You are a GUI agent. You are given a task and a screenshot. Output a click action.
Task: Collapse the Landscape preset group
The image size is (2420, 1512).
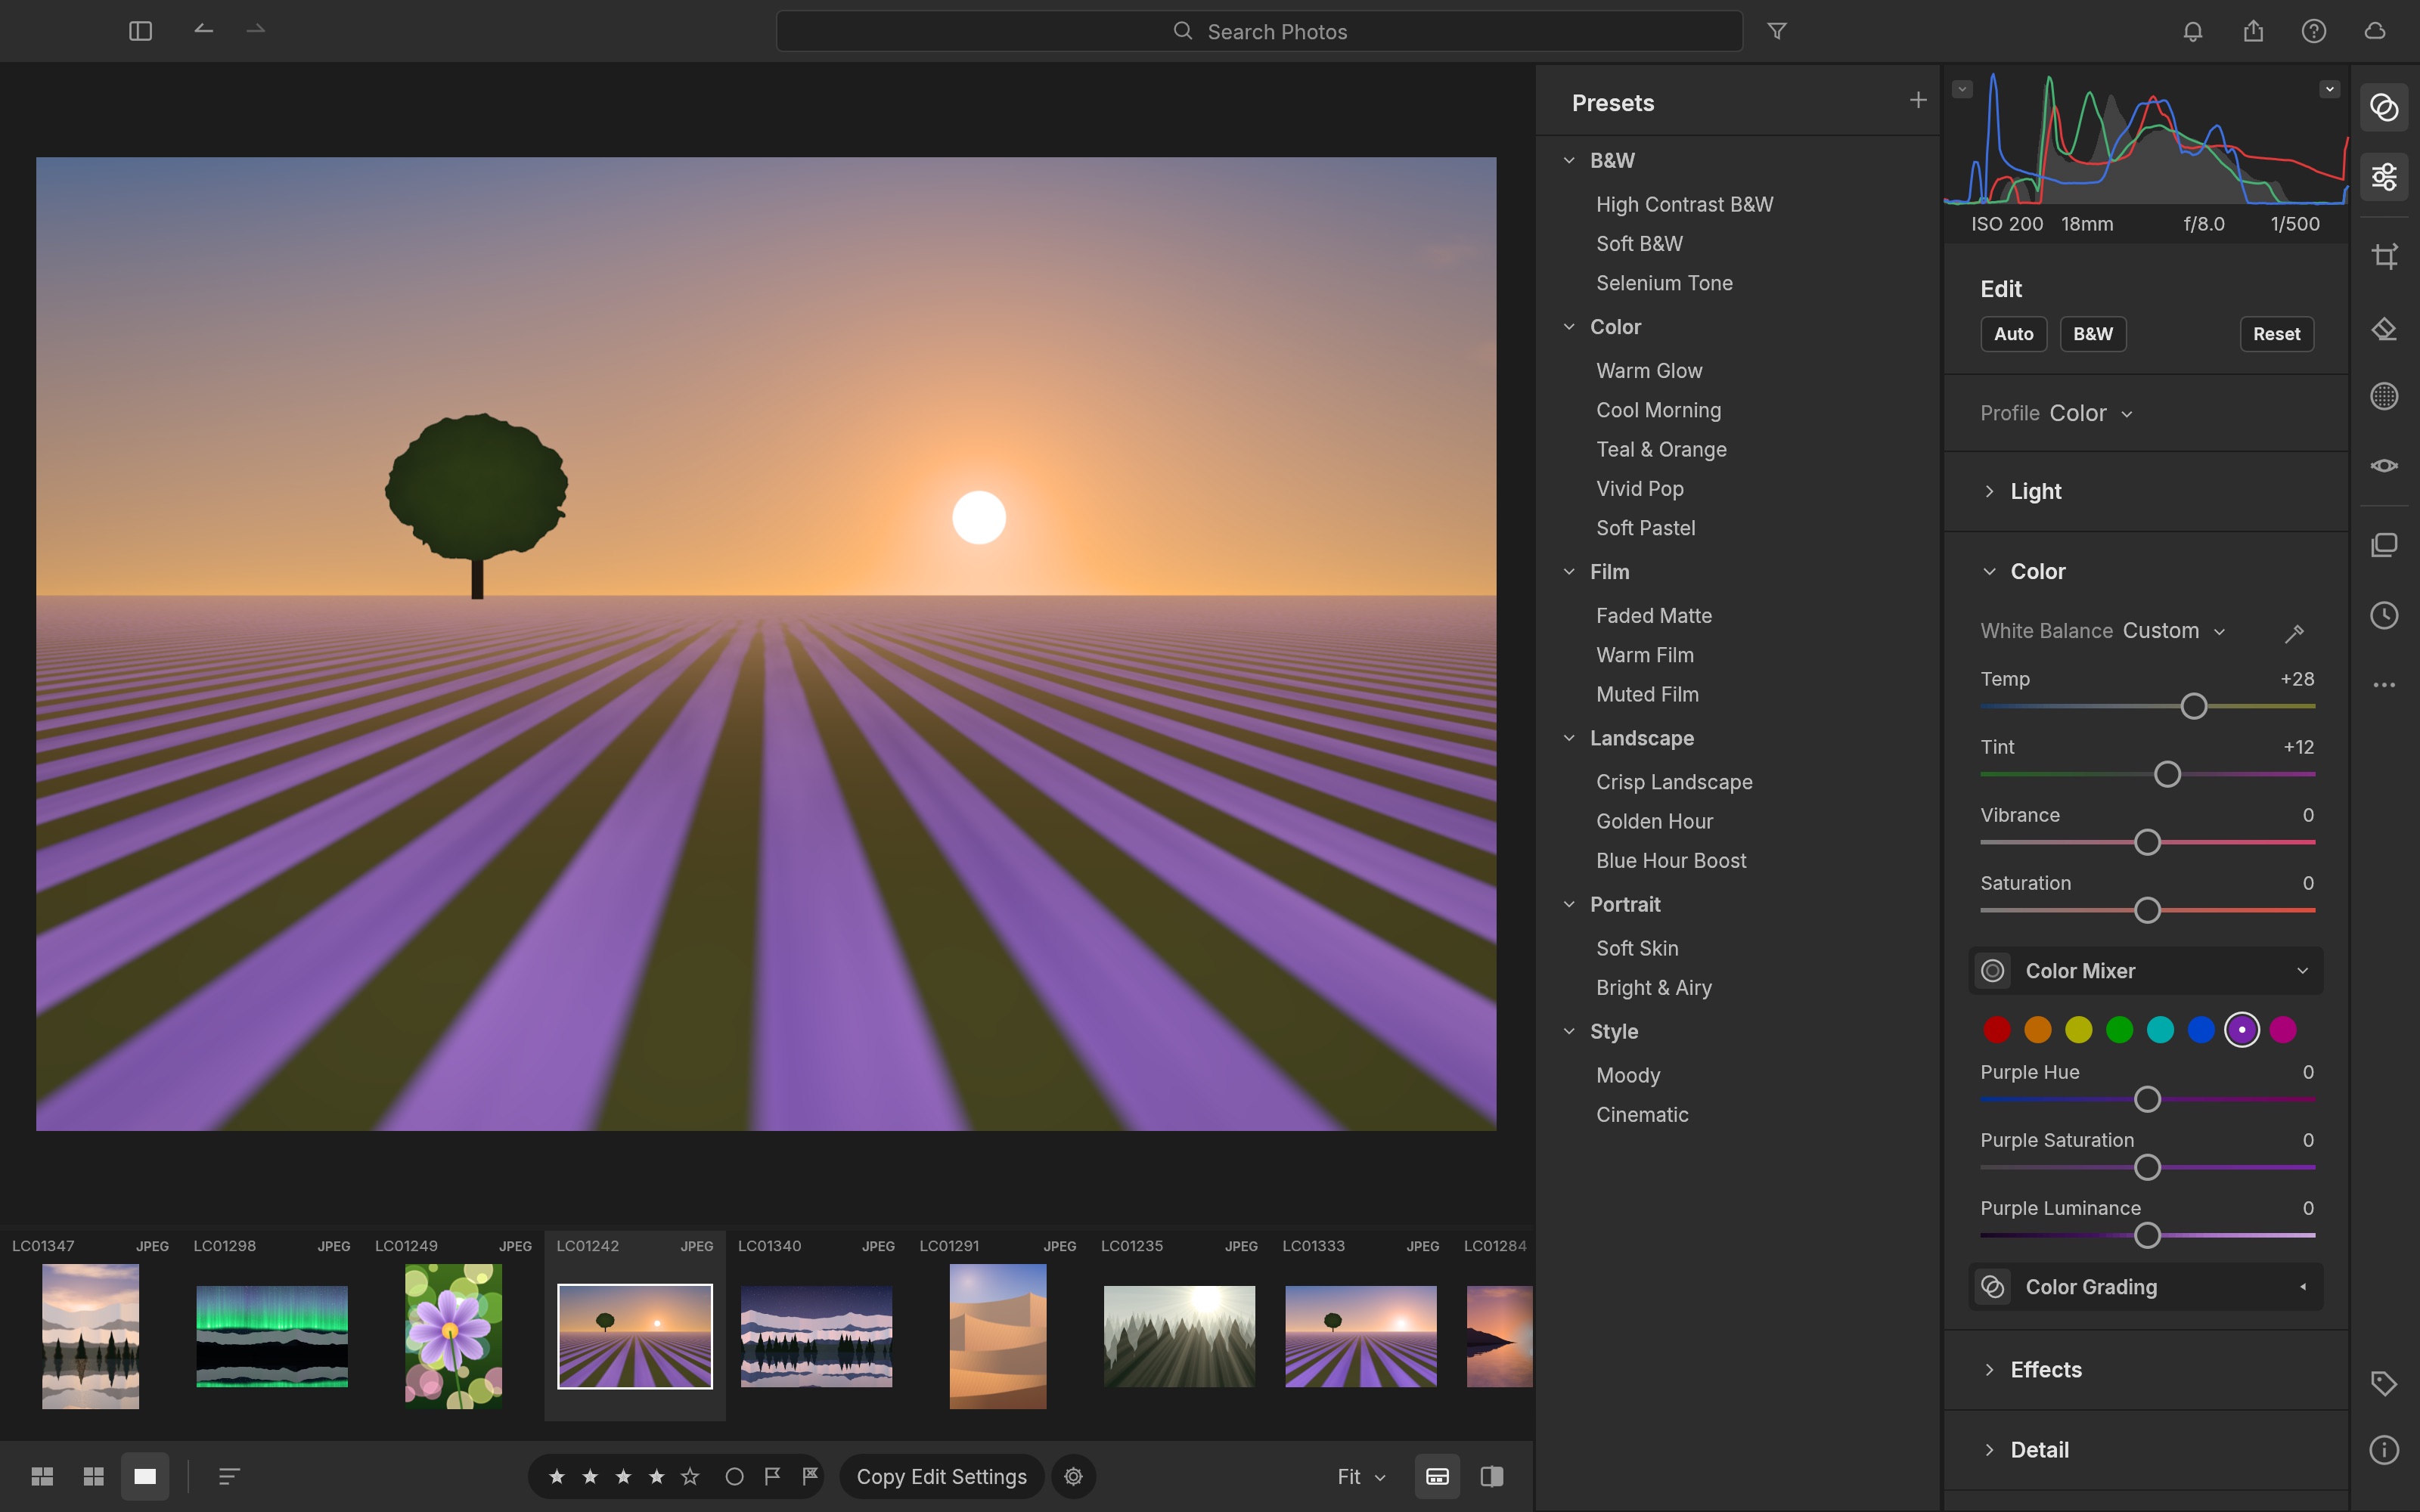[x=1569, y=738]
